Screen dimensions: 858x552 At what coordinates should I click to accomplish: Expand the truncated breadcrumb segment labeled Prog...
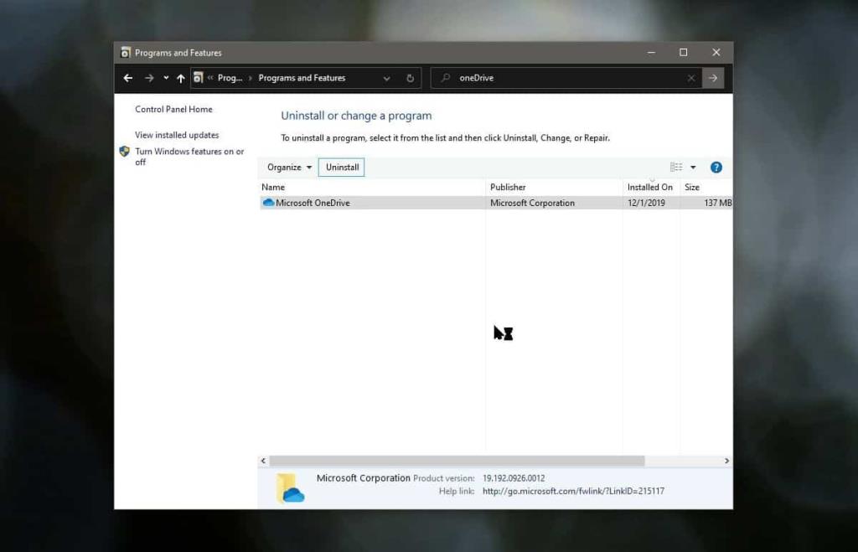(226, 78)
